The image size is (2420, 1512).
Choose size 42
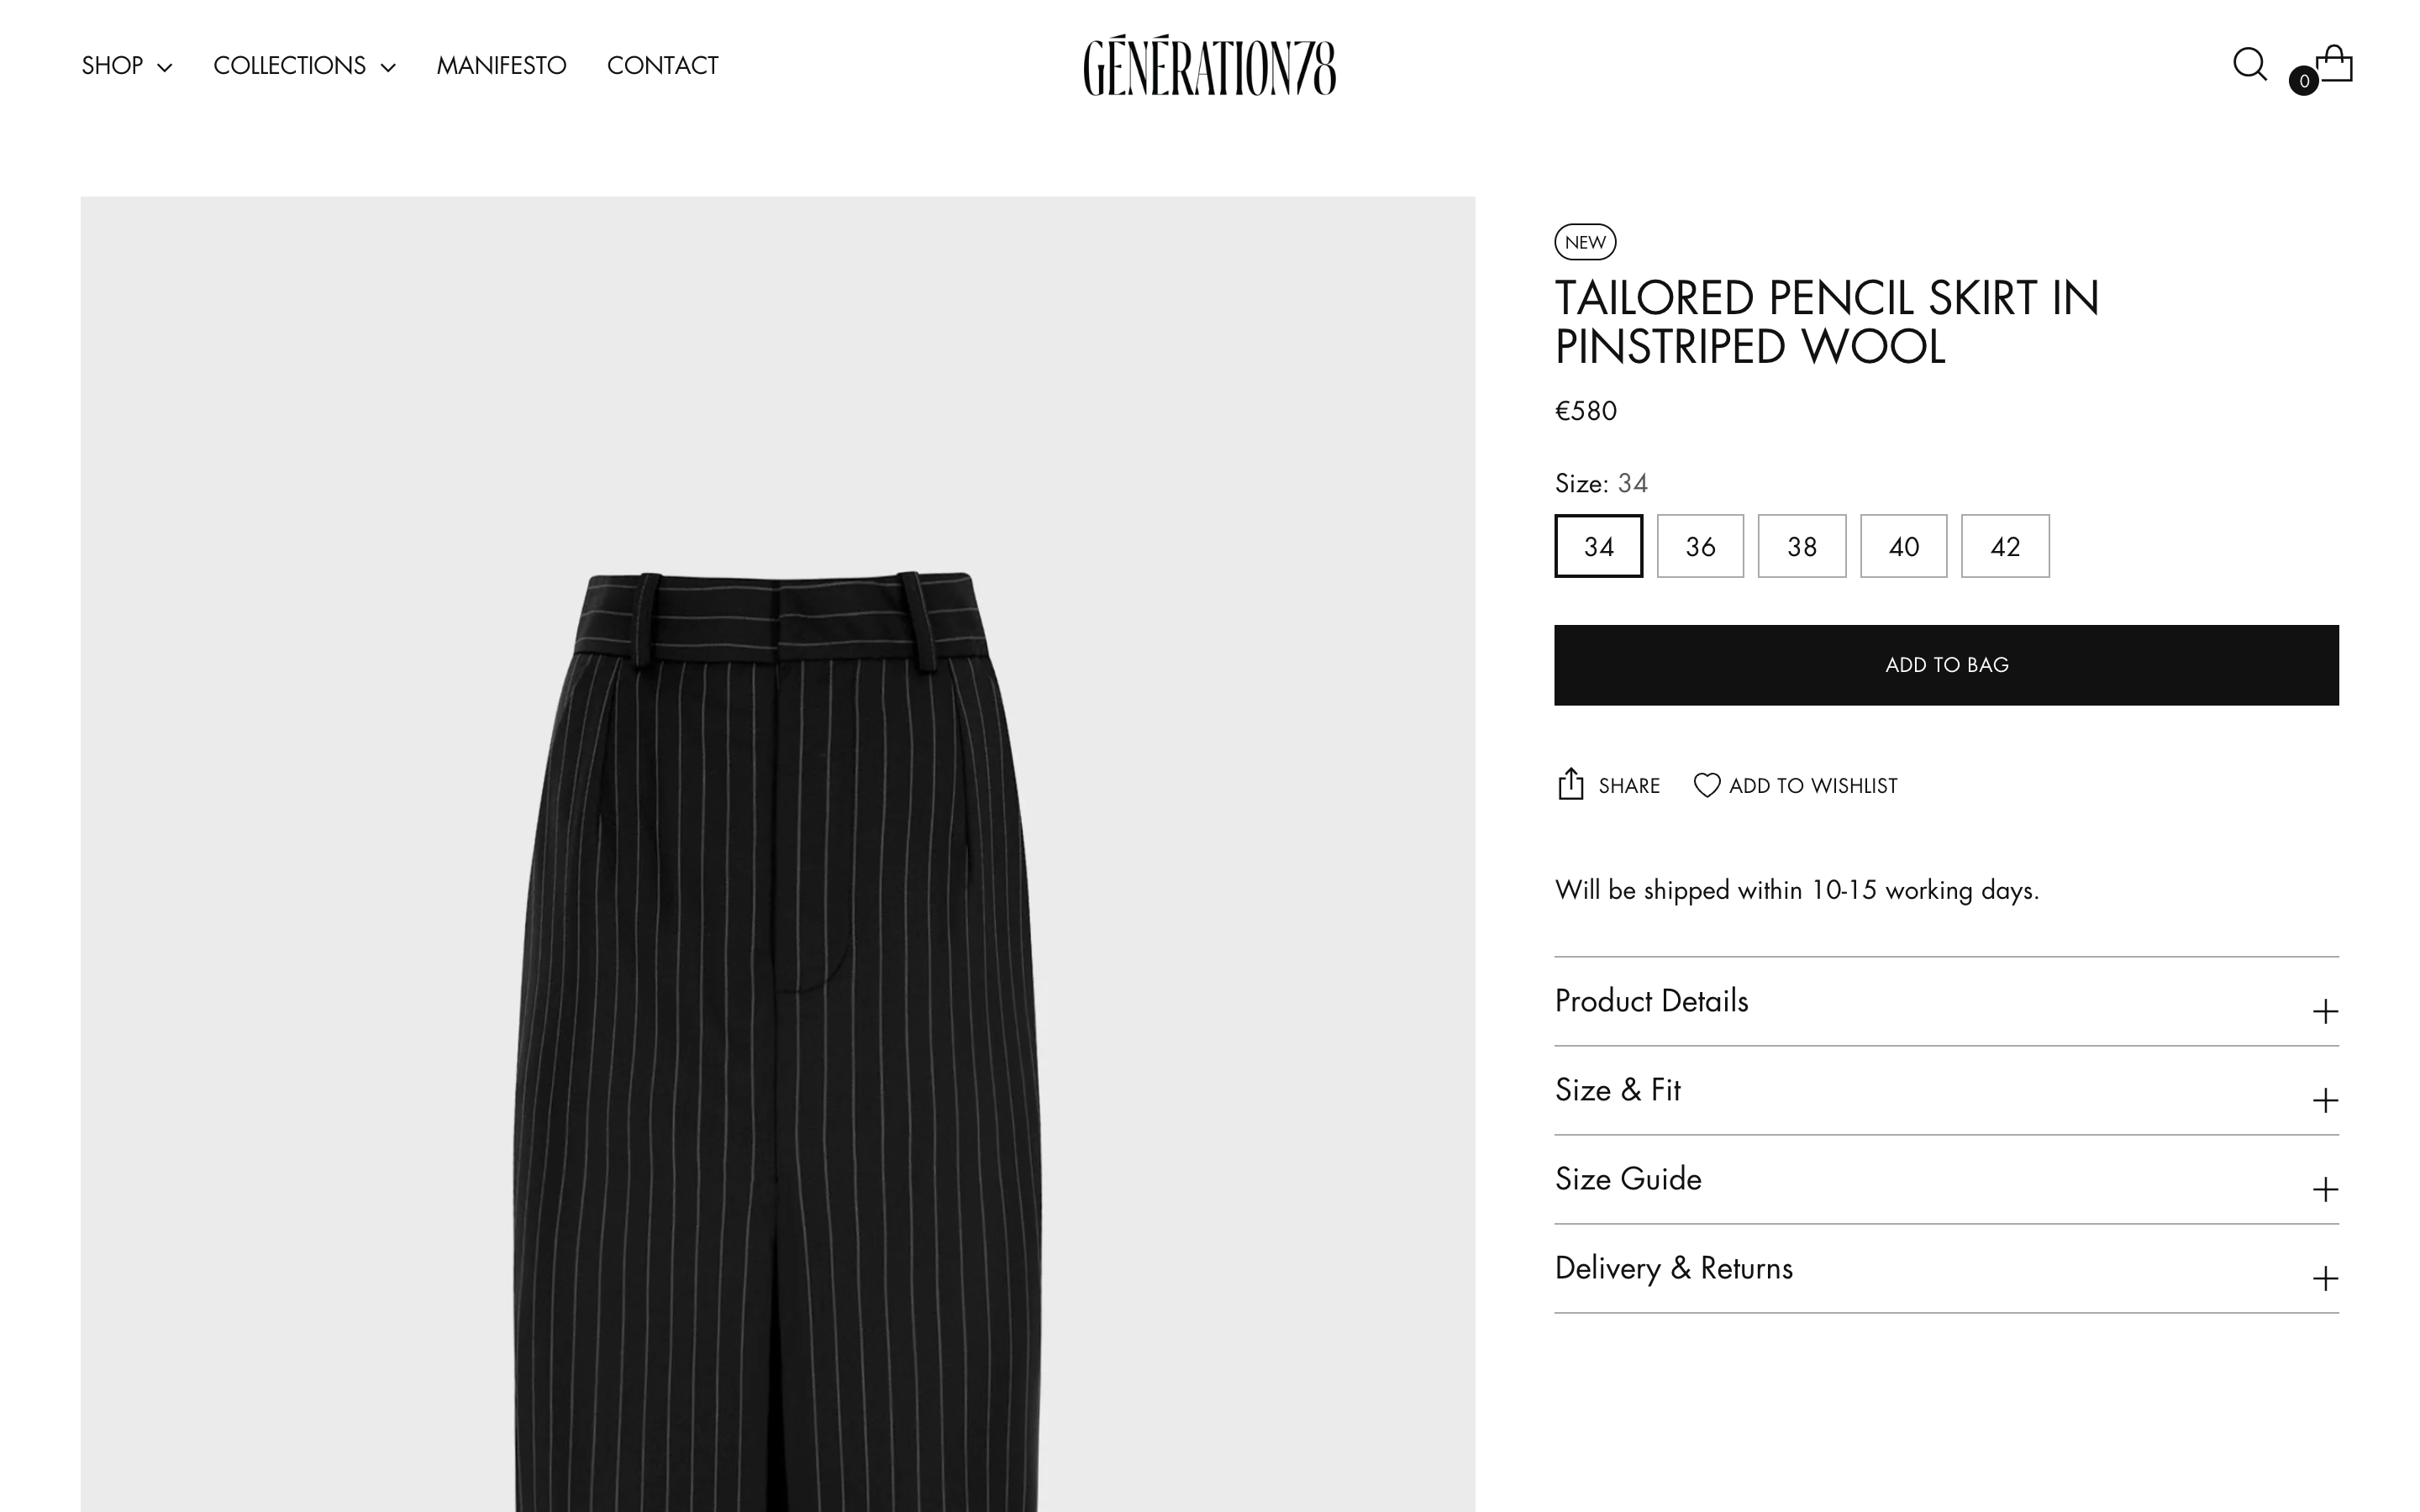pos(2005,546)
